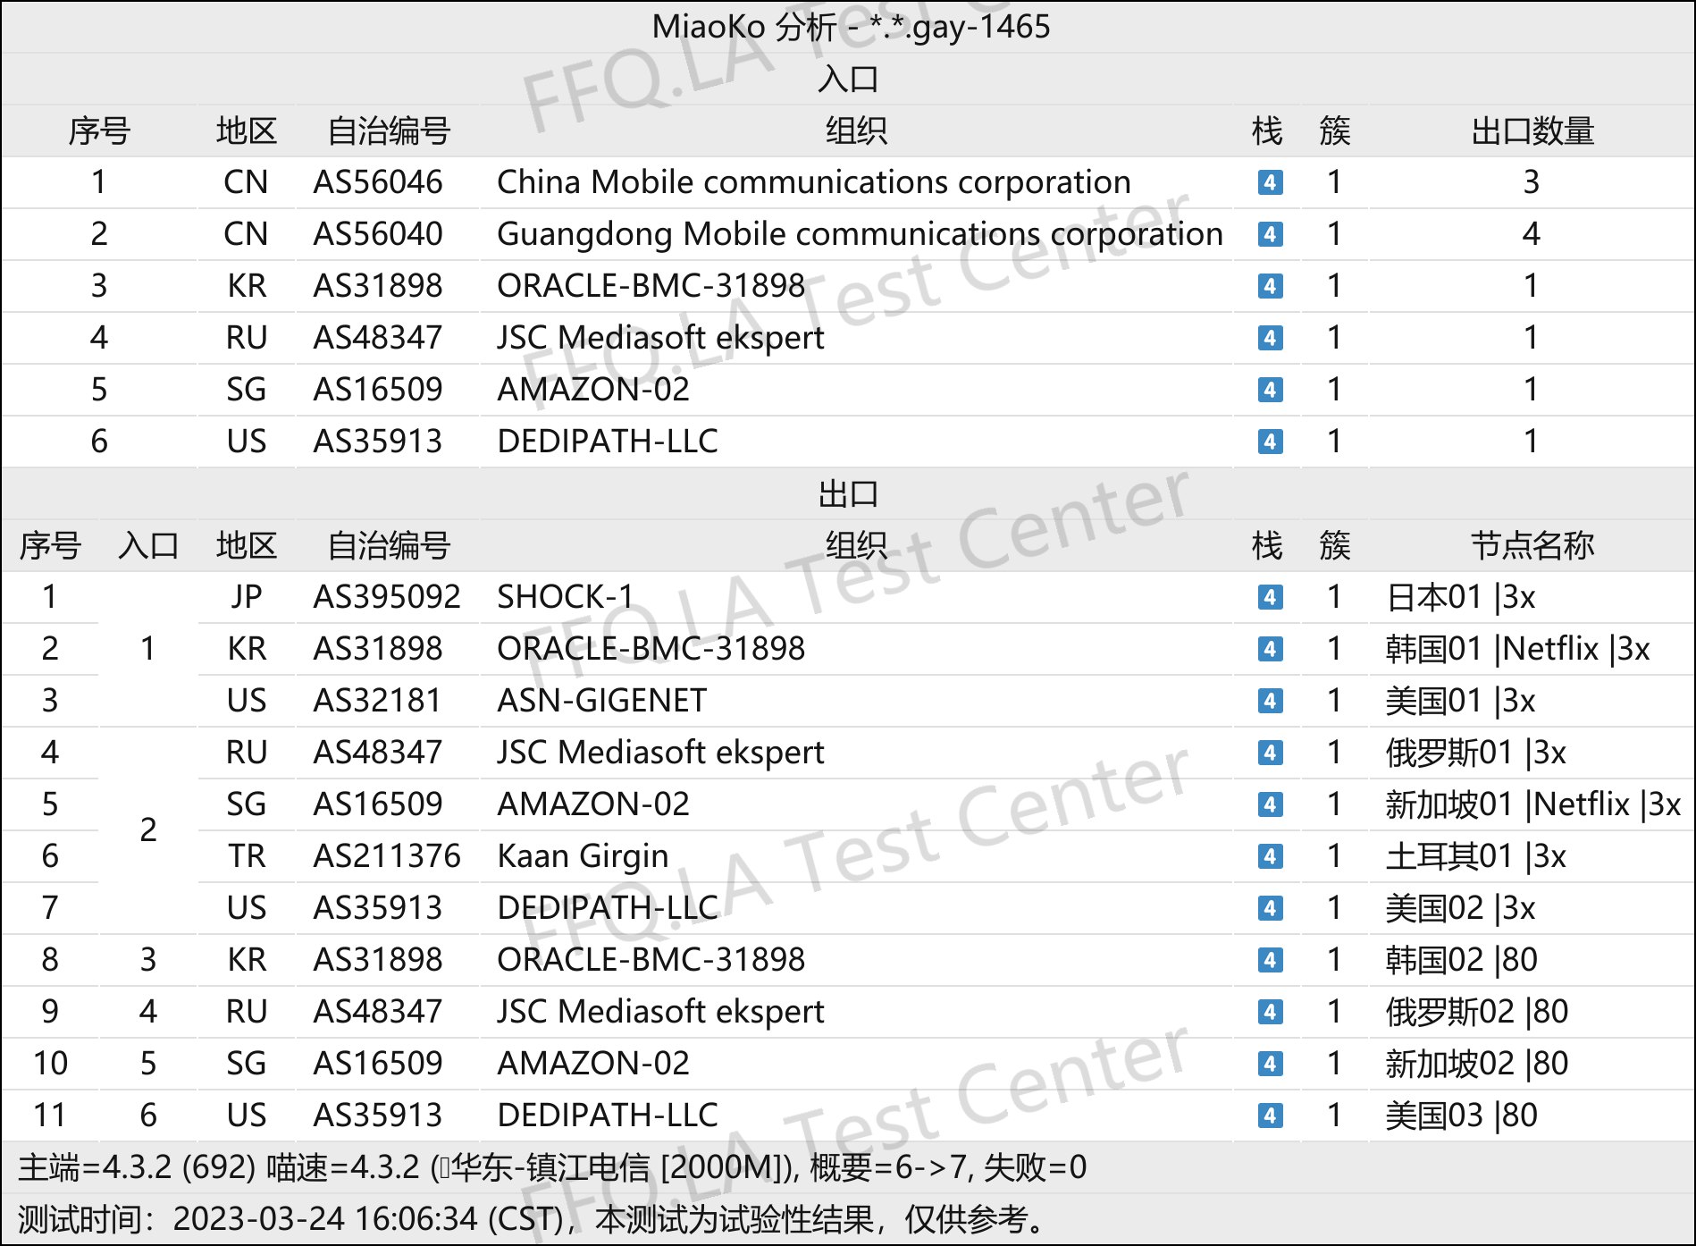The width and height of the screenshot is (1696, 1246).
Task: Click the node name 俄罗斯02 |80
Action: tap(1477, 1012)
